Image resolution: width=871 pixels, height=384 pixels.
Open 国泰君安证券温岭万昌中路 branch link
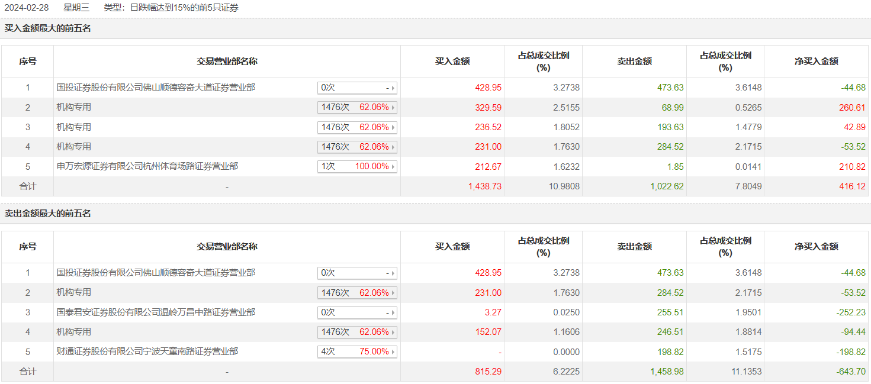[156, 312]
